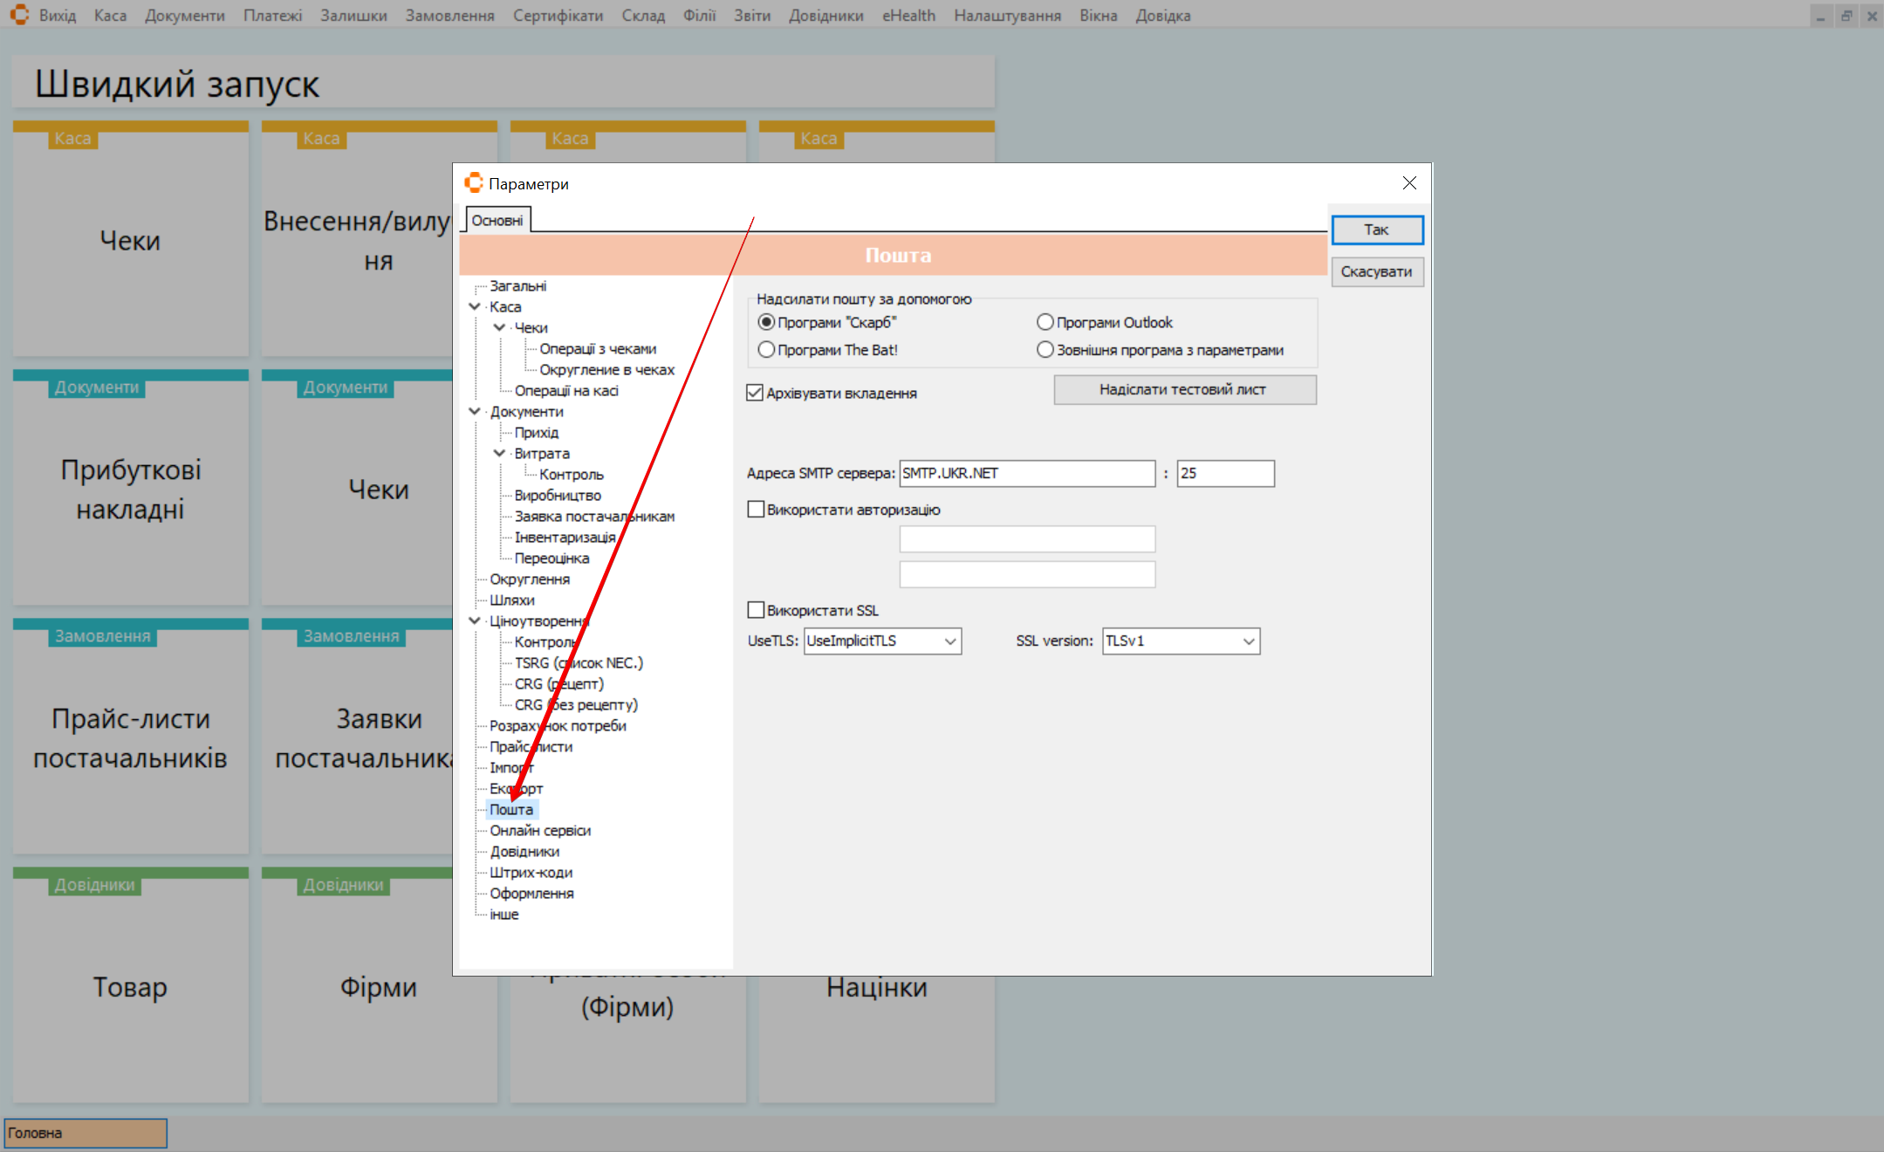Select Програми Outlook radio button
The height and width of the screenshot is (1152, 1884).
coord(1045,322)
